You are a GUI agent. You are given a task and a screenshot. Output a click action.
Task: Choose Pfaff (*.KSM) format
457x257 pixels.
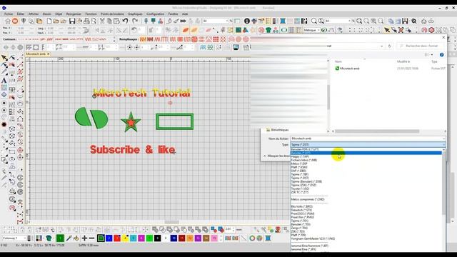(299, 167)
